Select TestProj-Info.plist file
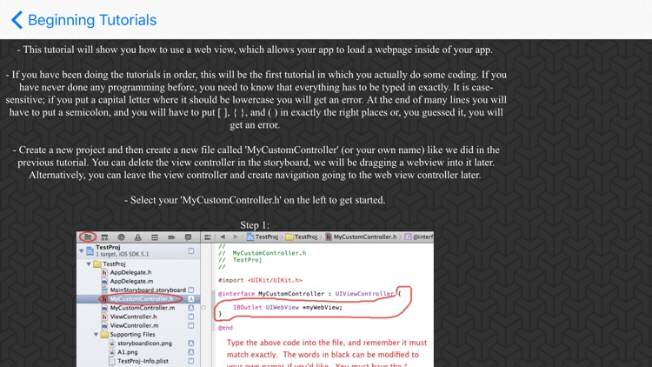The width and height of the screenshot is (652, 367). point(139,361)
